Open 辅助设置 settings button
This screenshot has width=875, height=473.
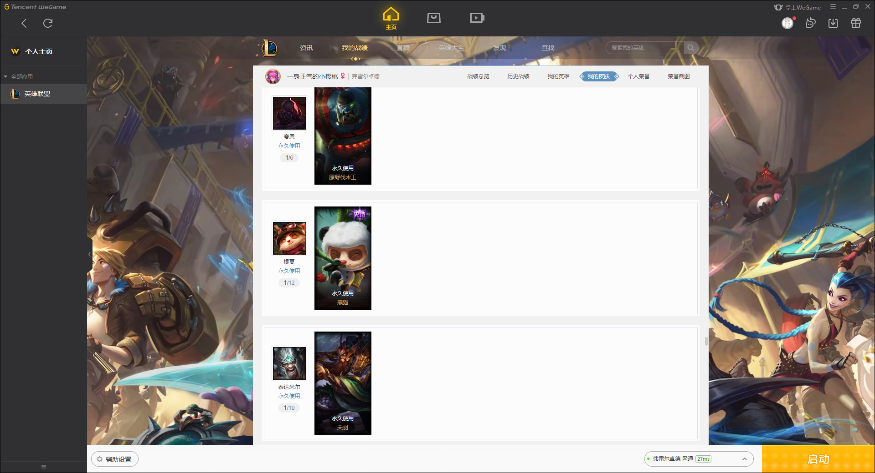tap(115, 459)
